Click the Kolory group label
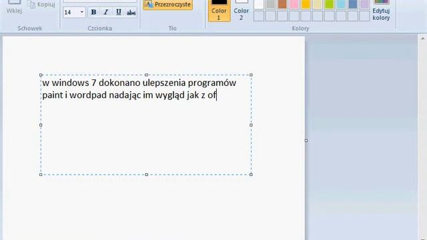427x240 pixels. [x=300, y=28]
